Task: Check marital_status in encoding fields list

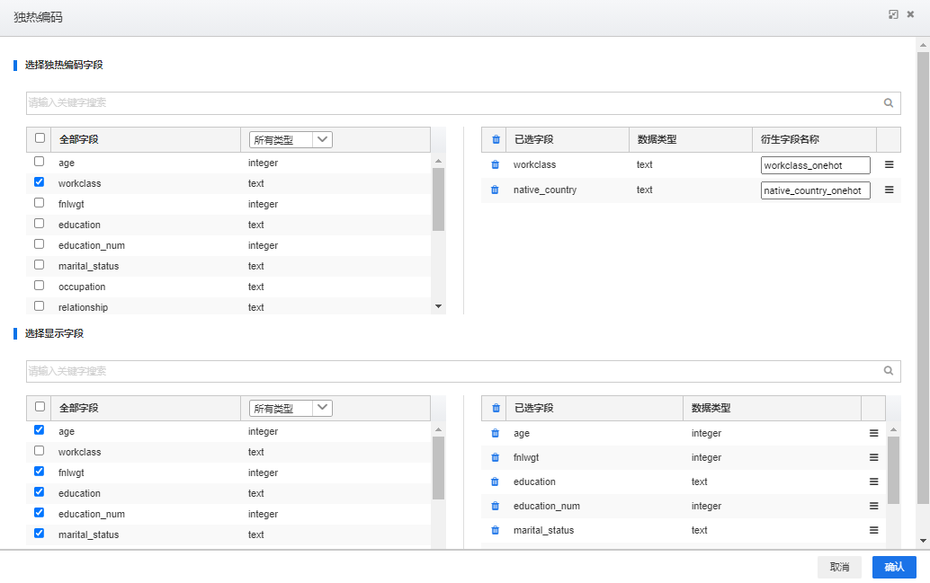Action: (40, 265)
